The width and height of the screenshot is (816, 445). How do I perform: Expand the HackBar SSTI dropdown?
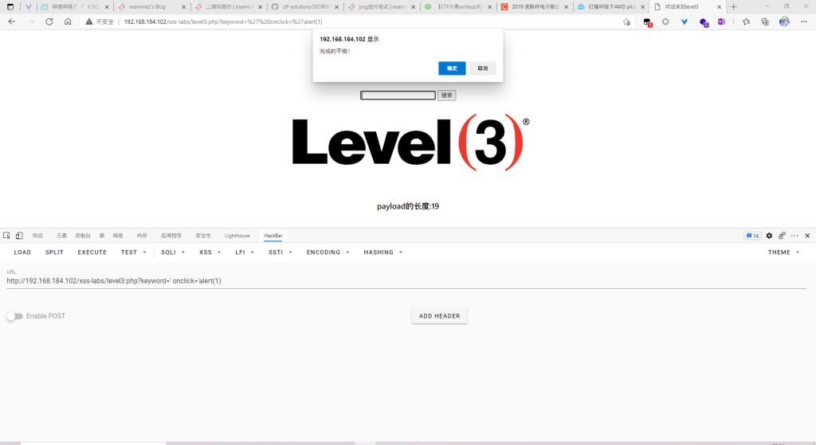point(280,252)
